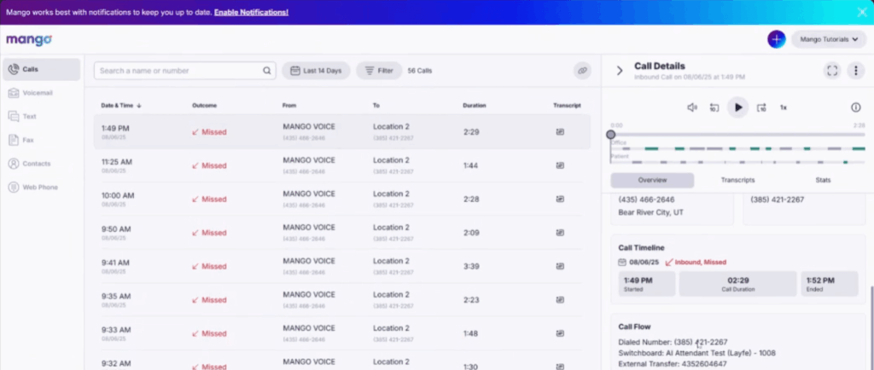Sort calls by Date & Time column
Screen dimensions: 874x370
point(121,106)
